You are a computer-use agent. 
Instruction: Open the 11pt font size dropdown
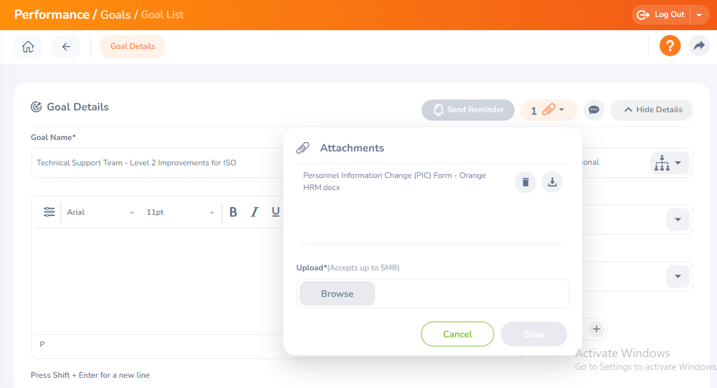coord(180,212)
